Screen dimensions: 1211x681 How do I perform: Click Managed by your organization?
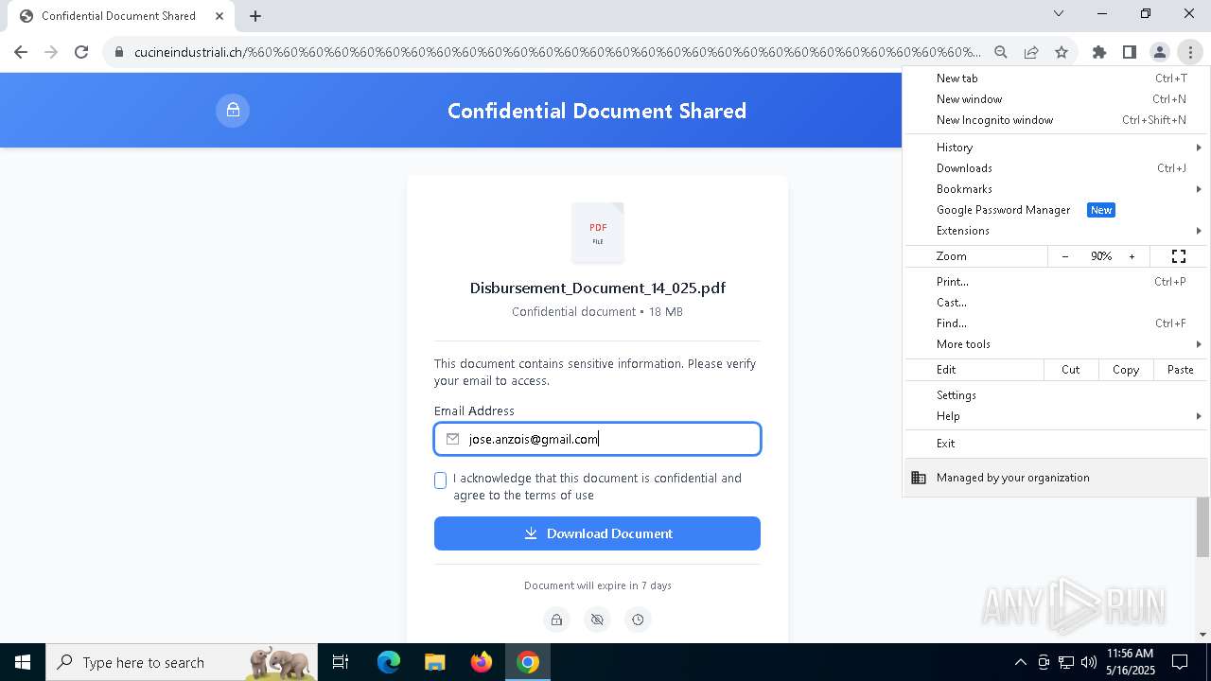[1056, 478]
